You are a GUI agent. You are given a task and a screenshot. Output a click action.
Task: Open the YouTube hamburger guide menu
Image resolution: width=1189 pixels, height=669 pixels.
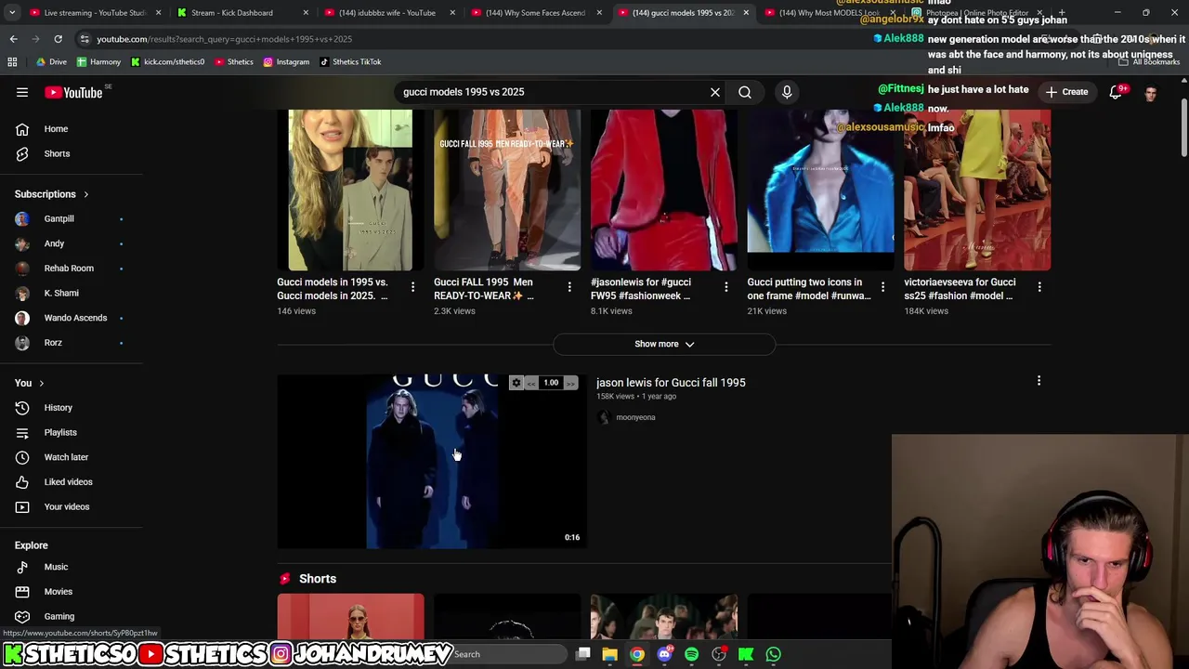22,92
